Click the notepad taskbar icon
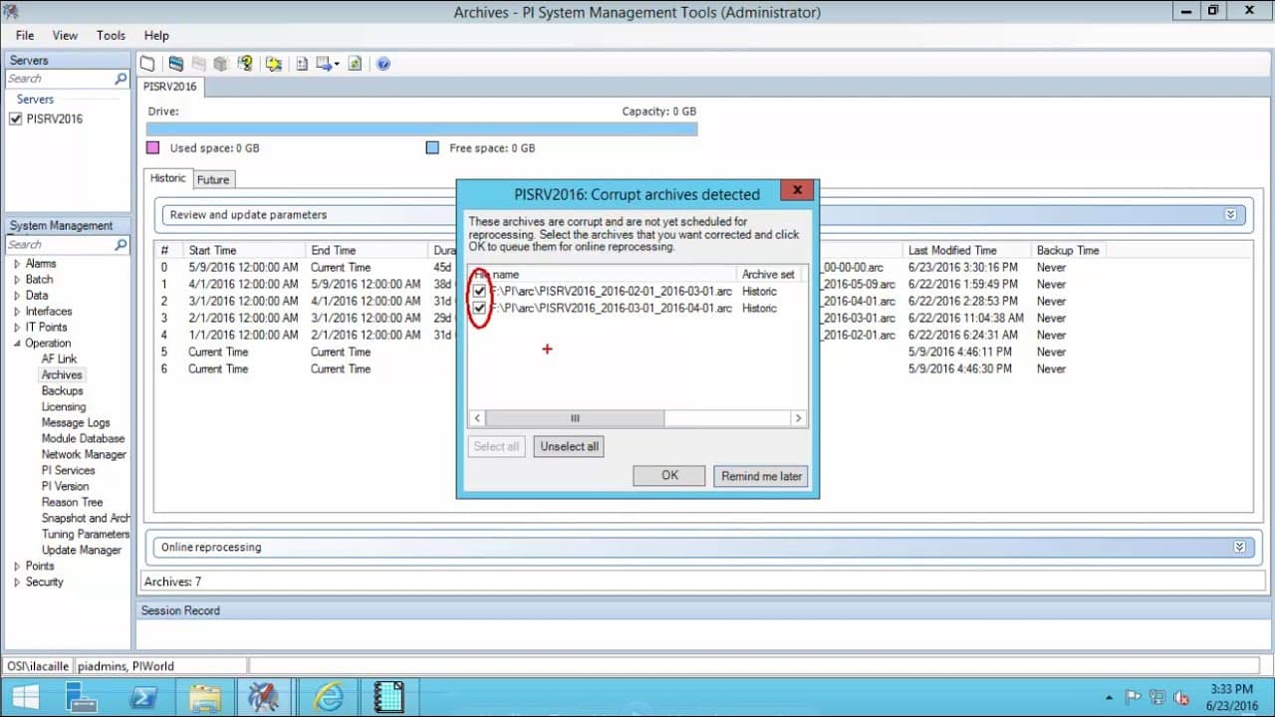Viewport: 1275px width, 717px height. [x=389, y=697]
